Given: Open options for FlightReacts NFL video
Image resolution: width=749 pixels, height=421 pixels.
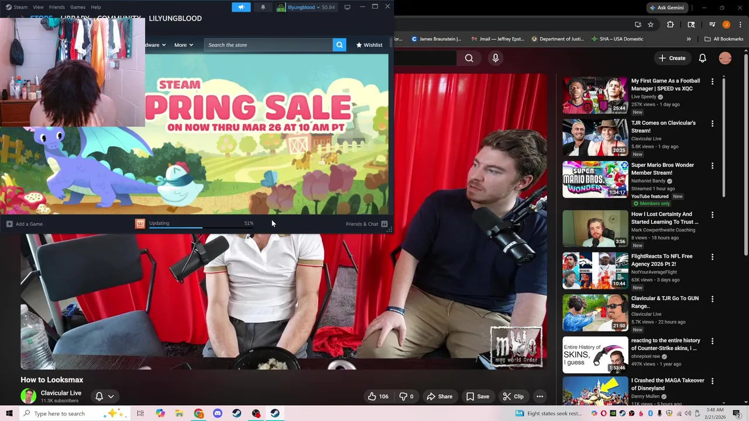Looking at the screenshot, I should [712, 257].
